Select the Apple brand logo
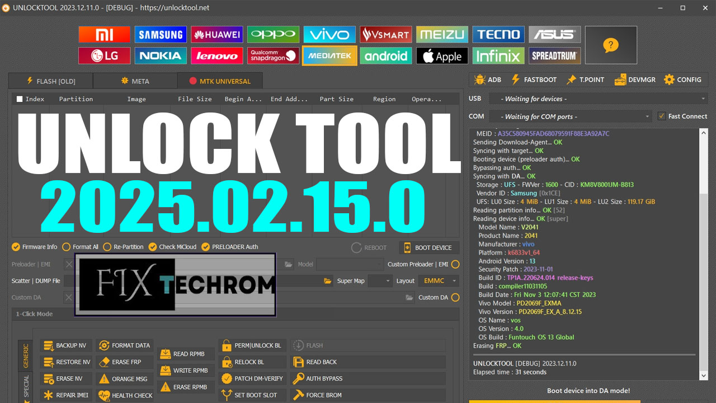The height and width of the screenshot is (403, 716). [x=442, y=55]
